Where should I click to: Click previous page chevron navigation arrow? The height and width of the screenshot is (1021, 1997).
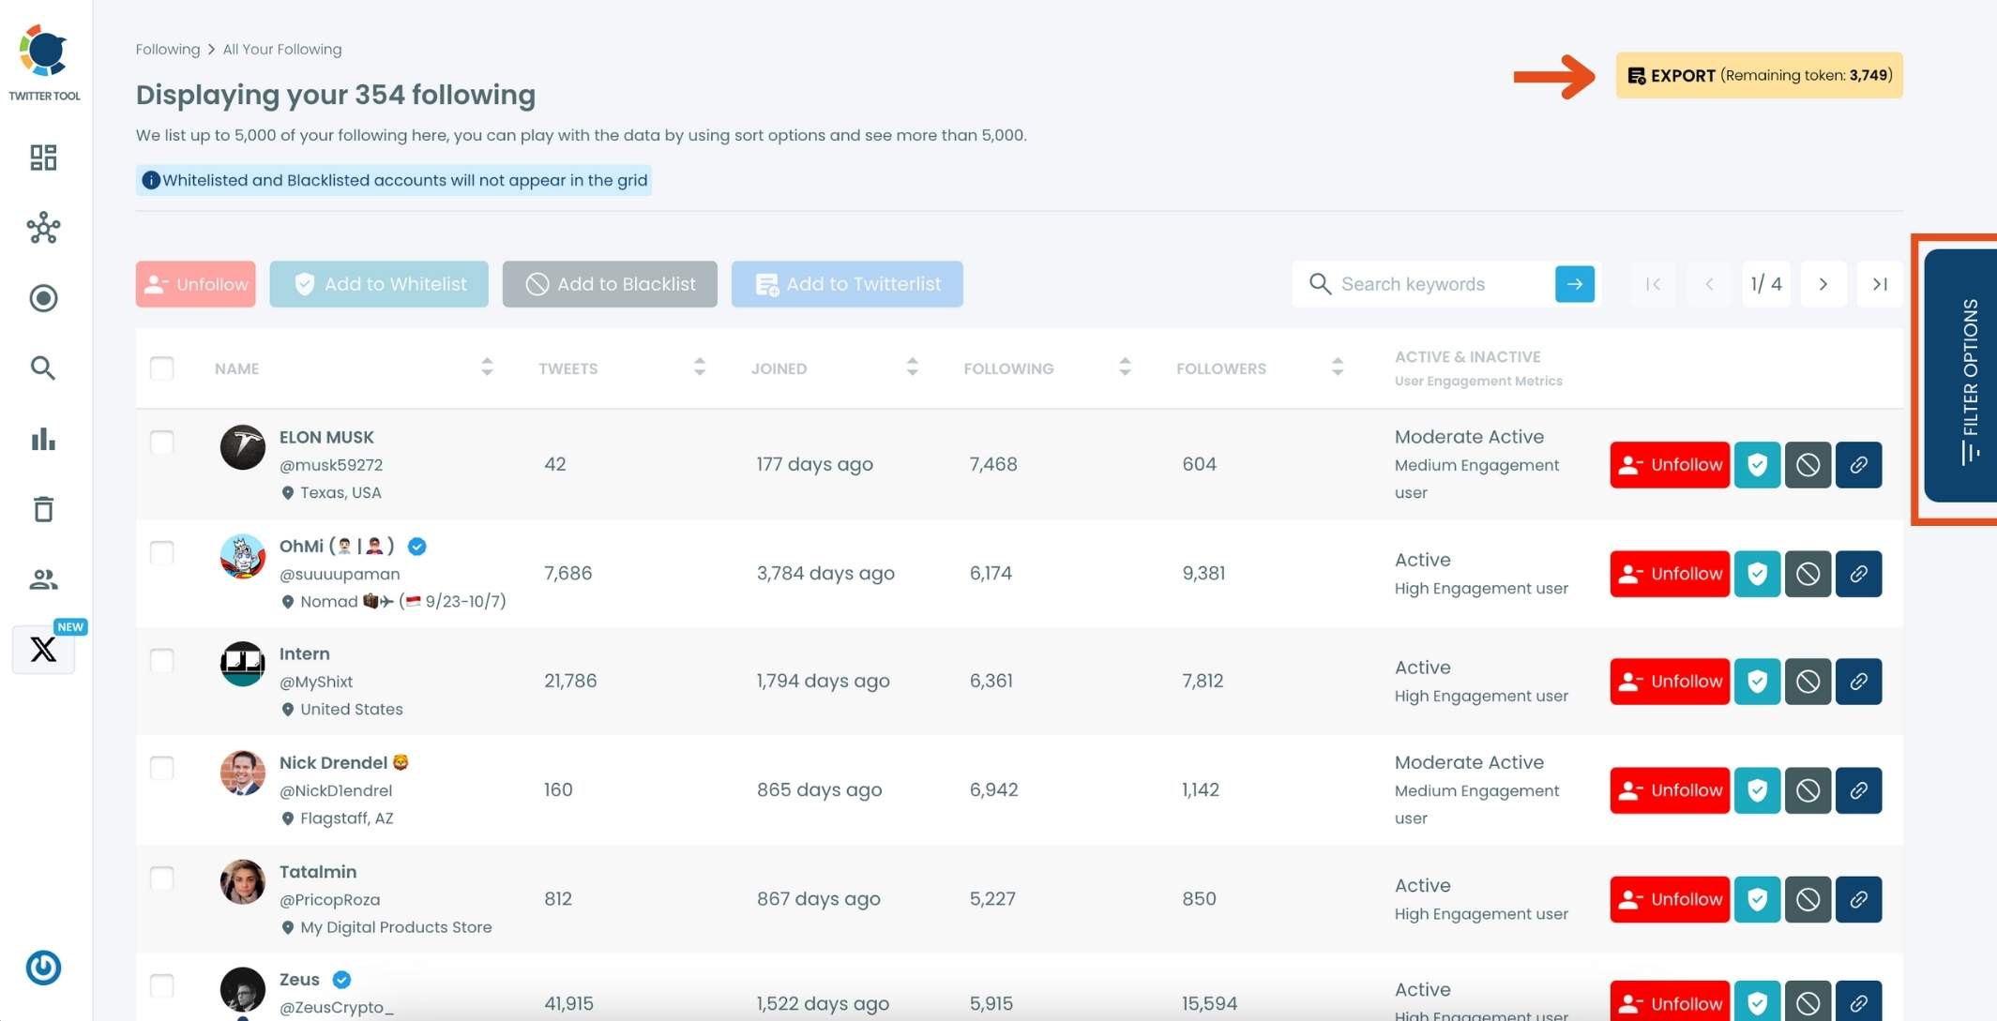[1710, 282]
